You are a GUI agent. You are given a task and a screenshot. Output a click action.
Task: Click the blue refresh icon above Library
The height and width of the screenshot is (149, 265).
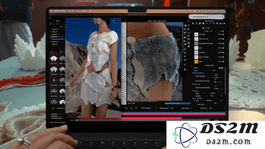[50, 18]
